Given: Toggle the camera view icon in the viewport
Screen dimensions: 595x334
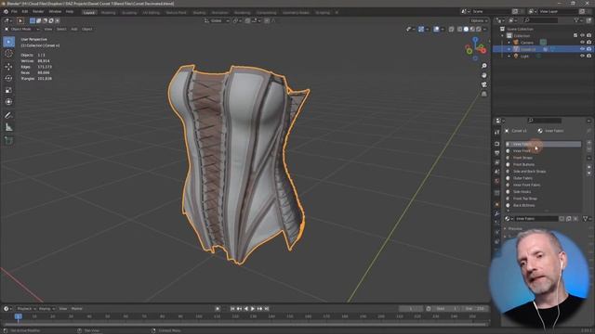Looking at the screenshot, I should pyautogui.click(x=484, y=84).
